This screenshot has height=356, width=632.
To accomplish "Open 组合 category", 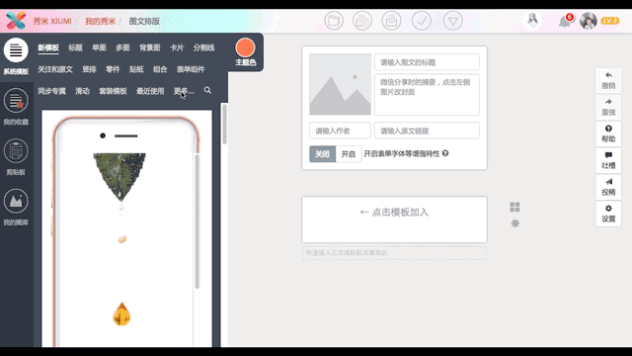I will click(x=160, y=69).
